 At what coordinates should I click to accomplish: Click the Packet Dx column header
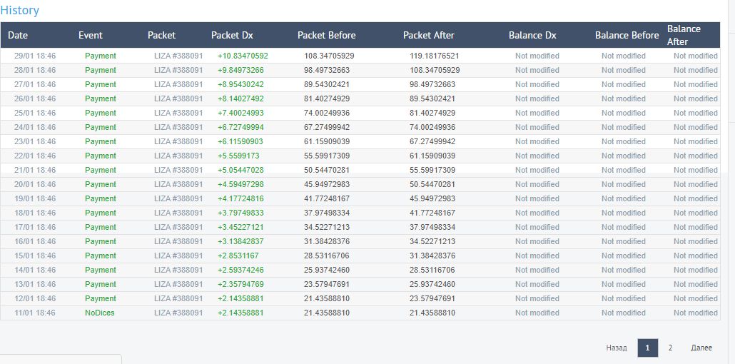click(232, 35)
